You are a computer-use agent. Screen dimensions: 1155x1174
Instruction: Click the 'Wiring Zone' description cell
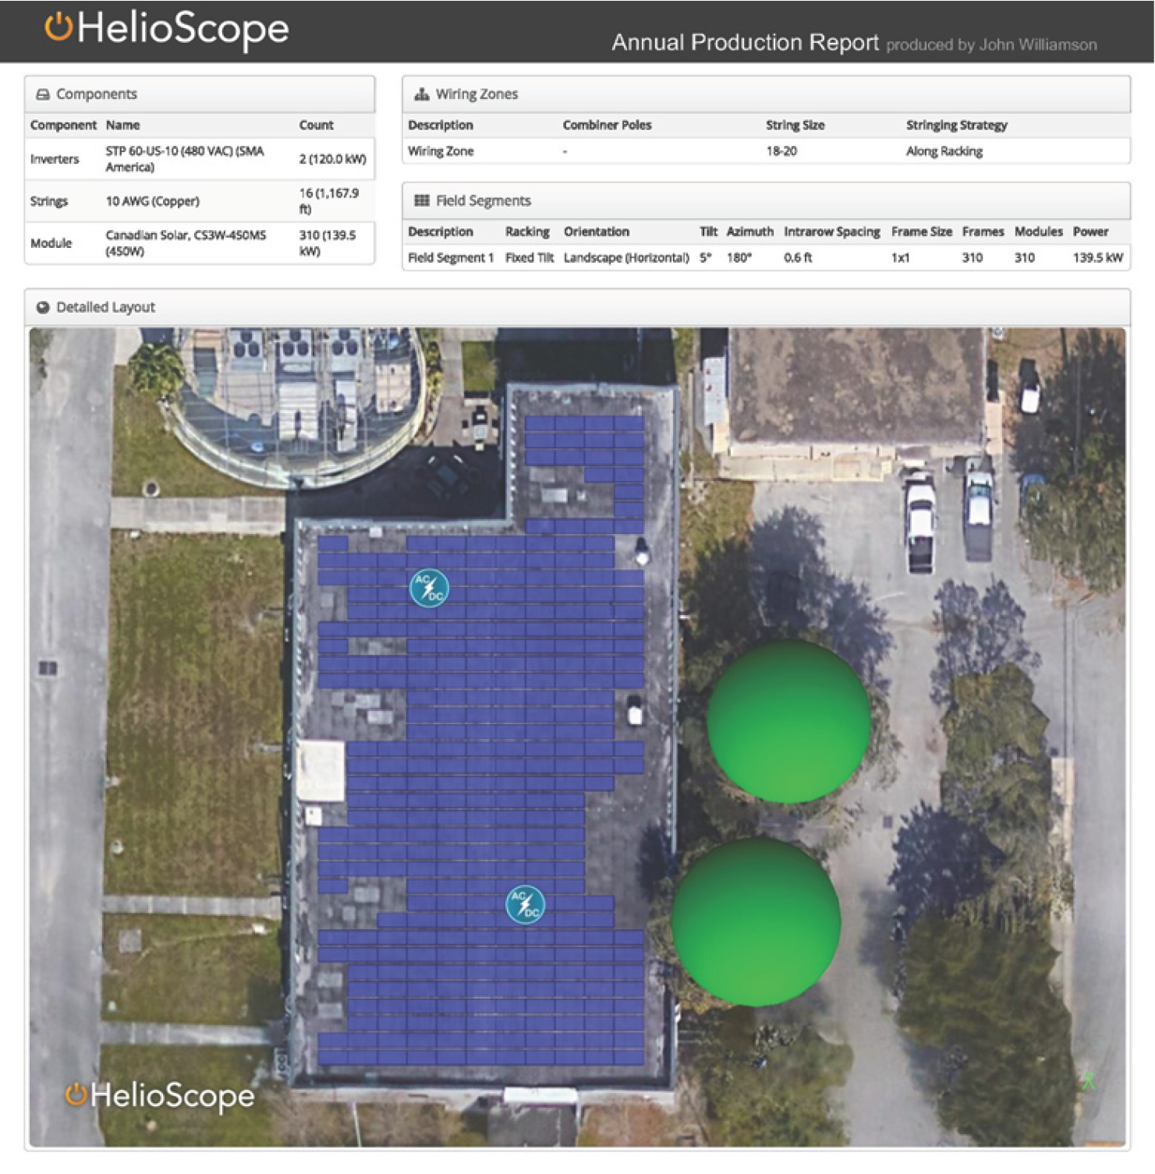tap(441, 151)
